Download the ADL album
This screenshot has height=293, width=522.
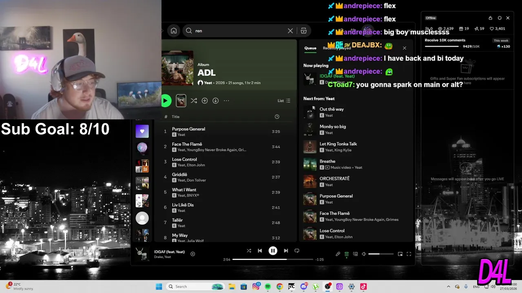(215, 101)
